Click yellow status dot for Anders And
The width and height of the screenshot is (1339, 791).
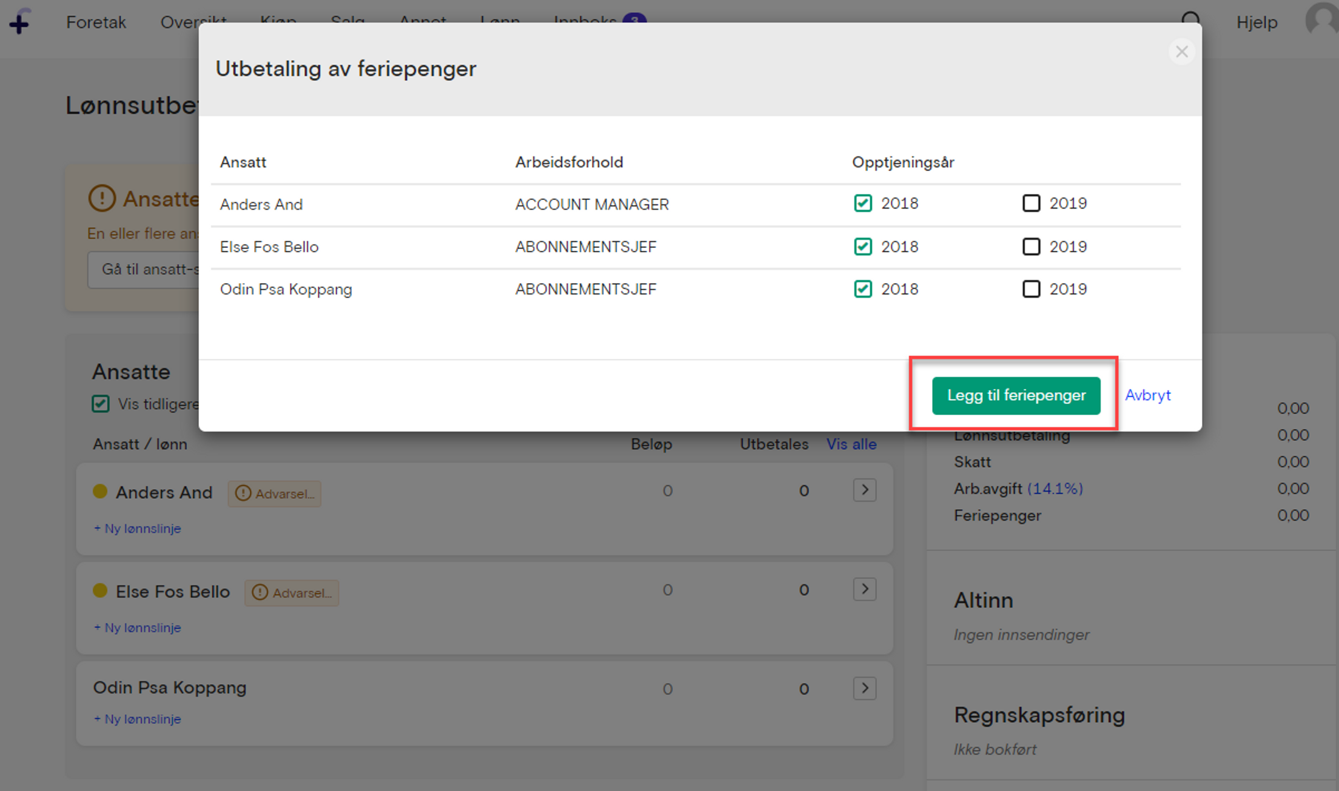[100, 492]
